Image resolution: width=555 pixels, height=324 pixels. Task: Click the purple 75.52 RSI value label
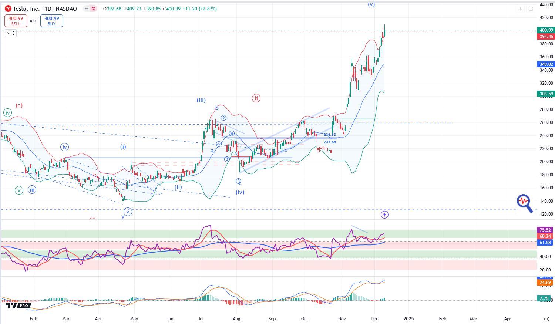pyautogui.click(x=545, y=230)
